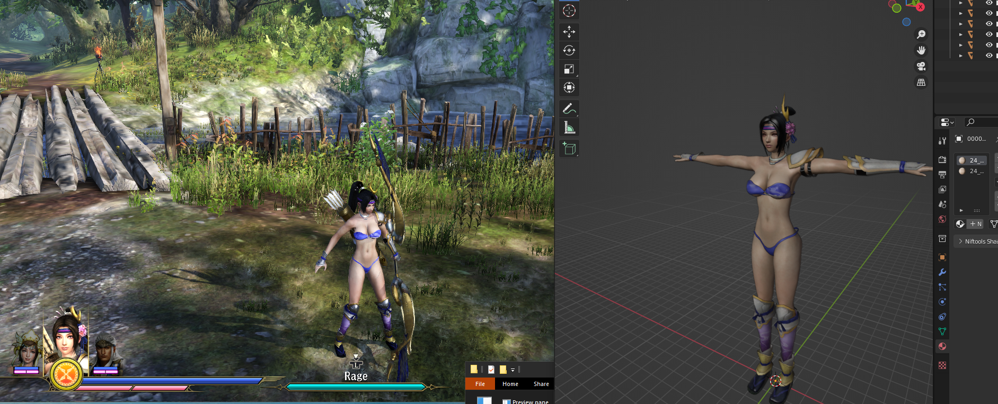
Task: Click the blue negative-Z gizmo circle
Action: click(906, 22)
